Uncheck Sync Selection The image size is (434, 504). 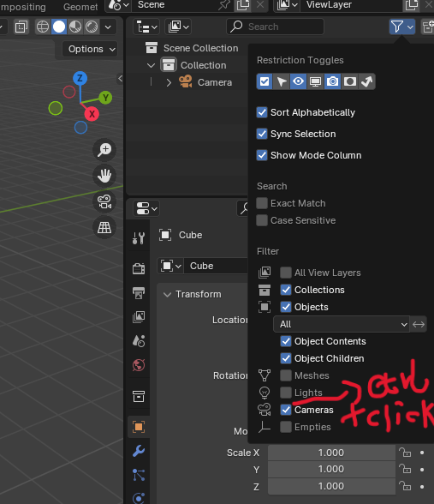(x=262, y=134)
